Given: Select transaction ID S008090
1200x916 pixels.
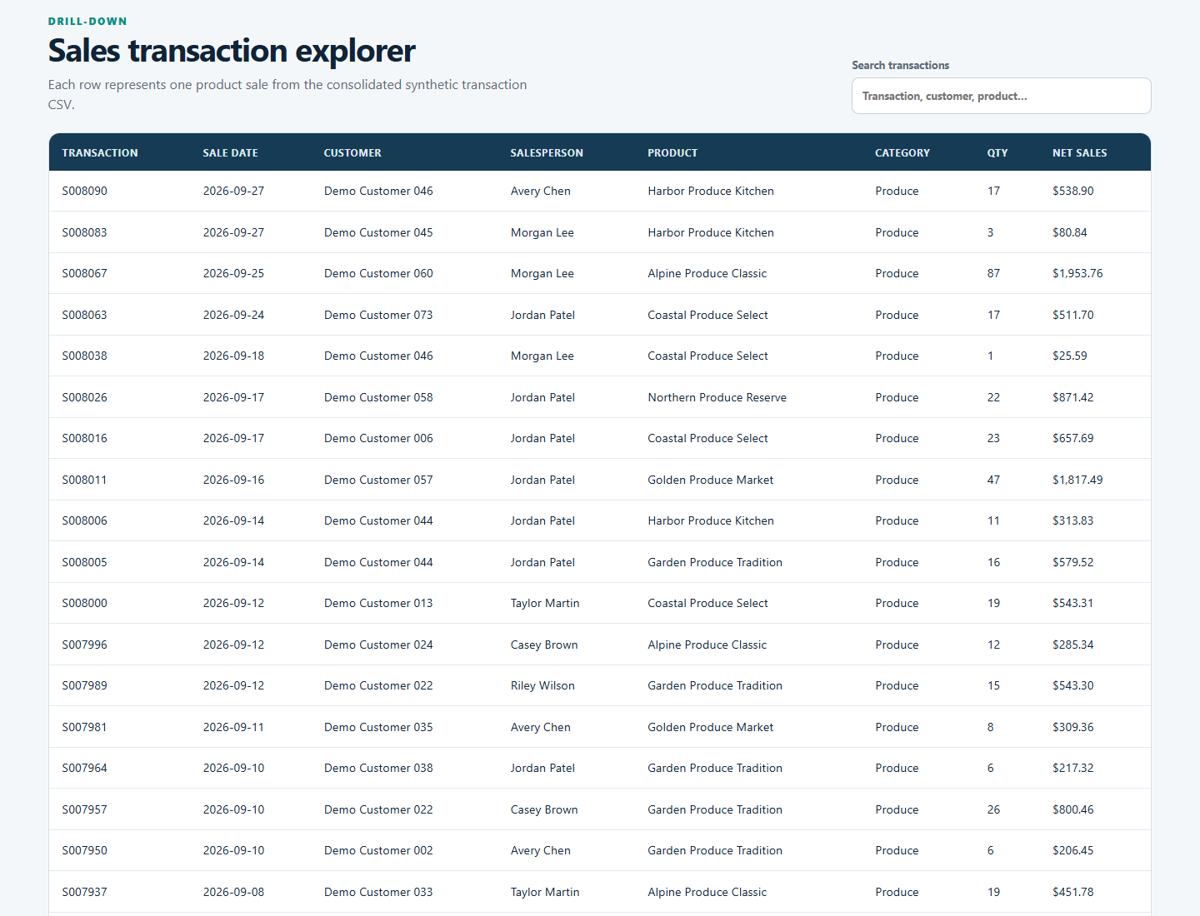Looking at the screenshot, I should coord(84,191).
